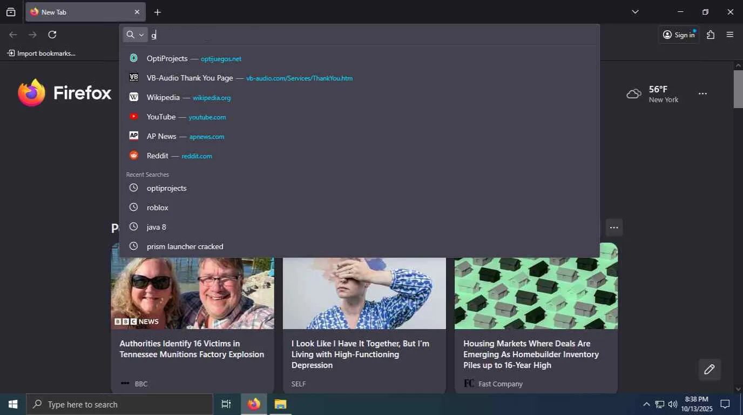Click the vertical scrollbar thumb

(x=738, y=89)
